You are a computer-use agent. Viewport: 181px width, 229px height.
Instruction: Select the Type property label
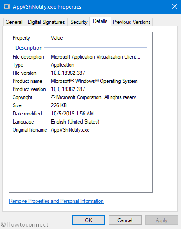[18, 65]
